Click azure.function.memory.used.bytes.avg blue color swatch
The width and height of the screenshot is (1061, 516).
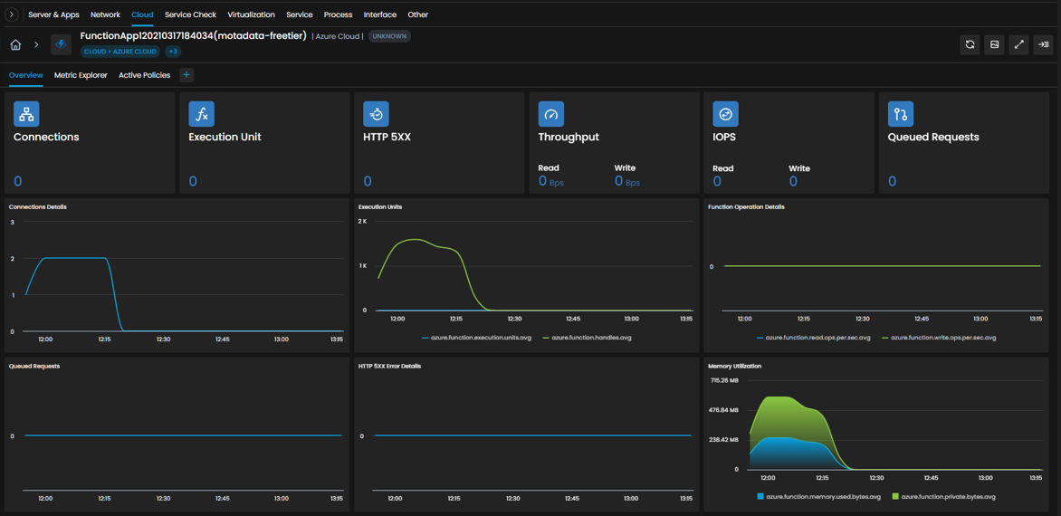760,496
